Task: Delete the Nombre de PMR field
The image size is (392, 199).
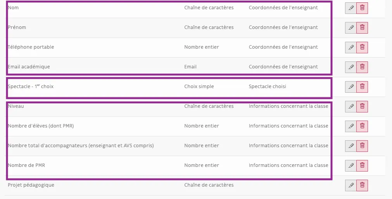Action: (x=362, y=165)
